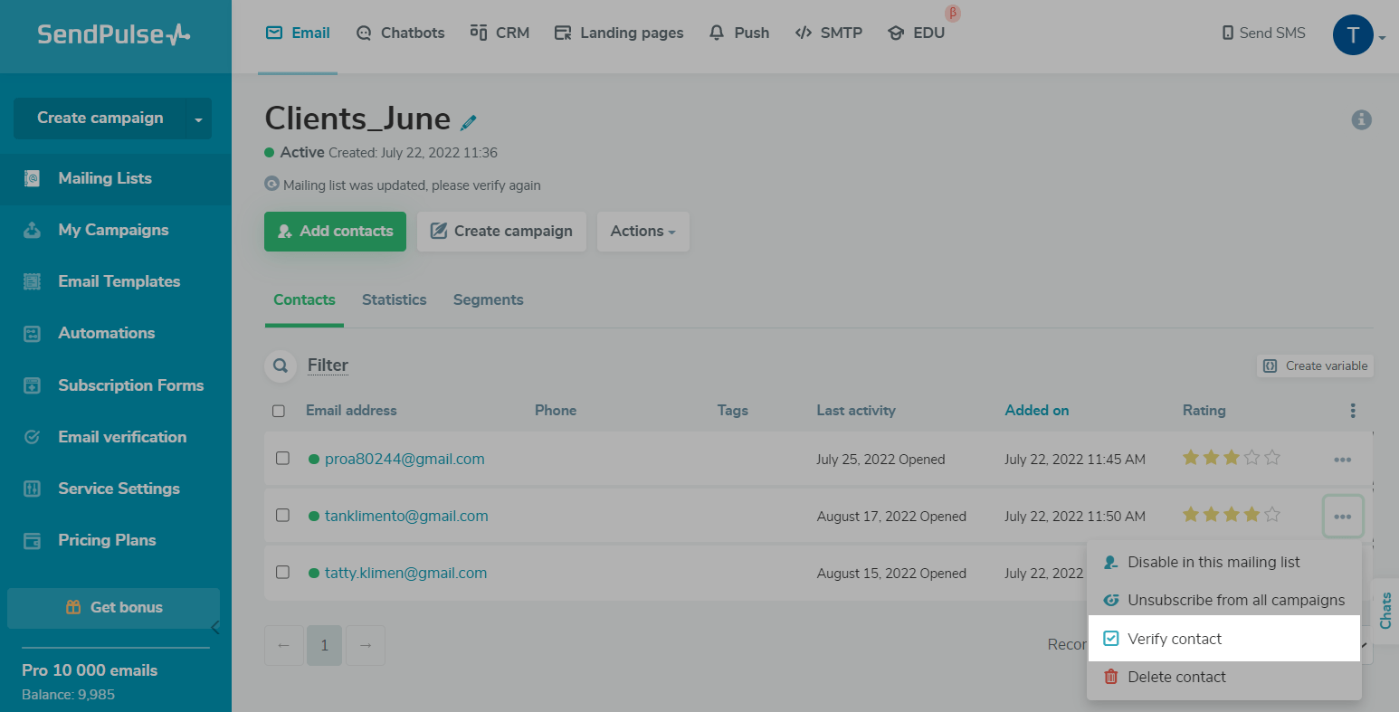Open the EDU section
1399x712 pixels.
pos(917,33)
